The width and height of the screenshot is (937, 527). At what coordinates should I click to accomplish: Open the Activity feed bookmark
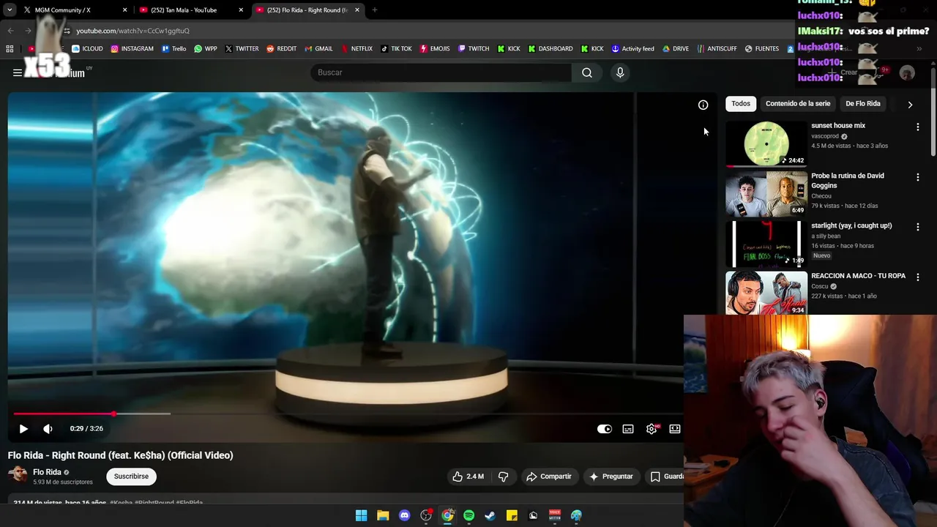tap(632, 49)
